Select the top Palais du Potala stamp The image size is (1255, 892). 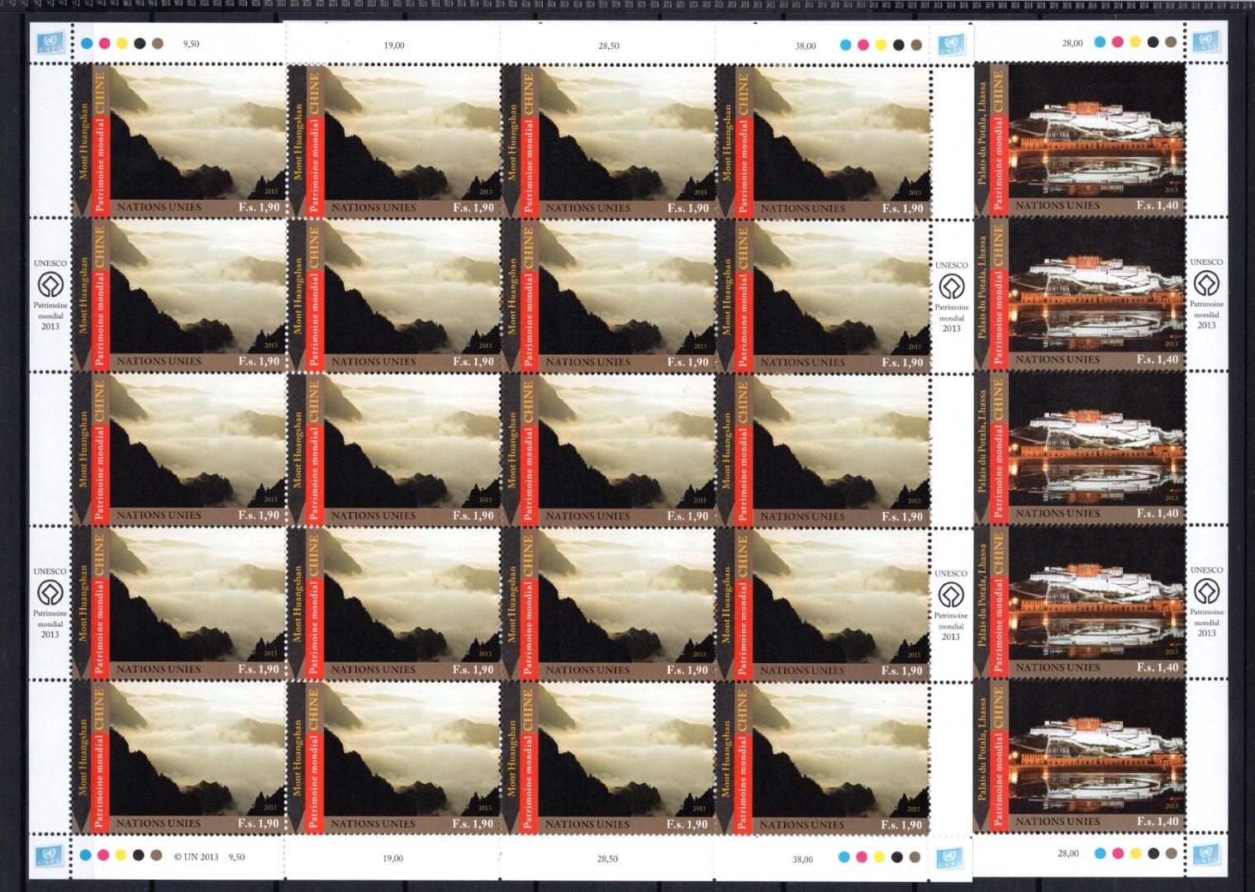click(1078, 140)
